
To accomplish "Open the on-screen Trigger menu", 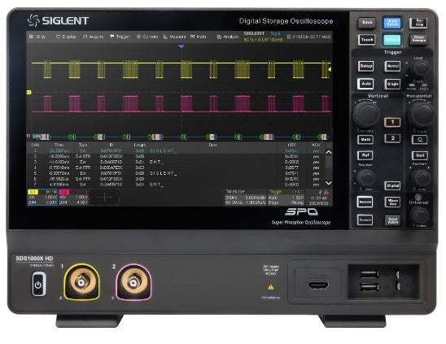I will tap(120, 37).
